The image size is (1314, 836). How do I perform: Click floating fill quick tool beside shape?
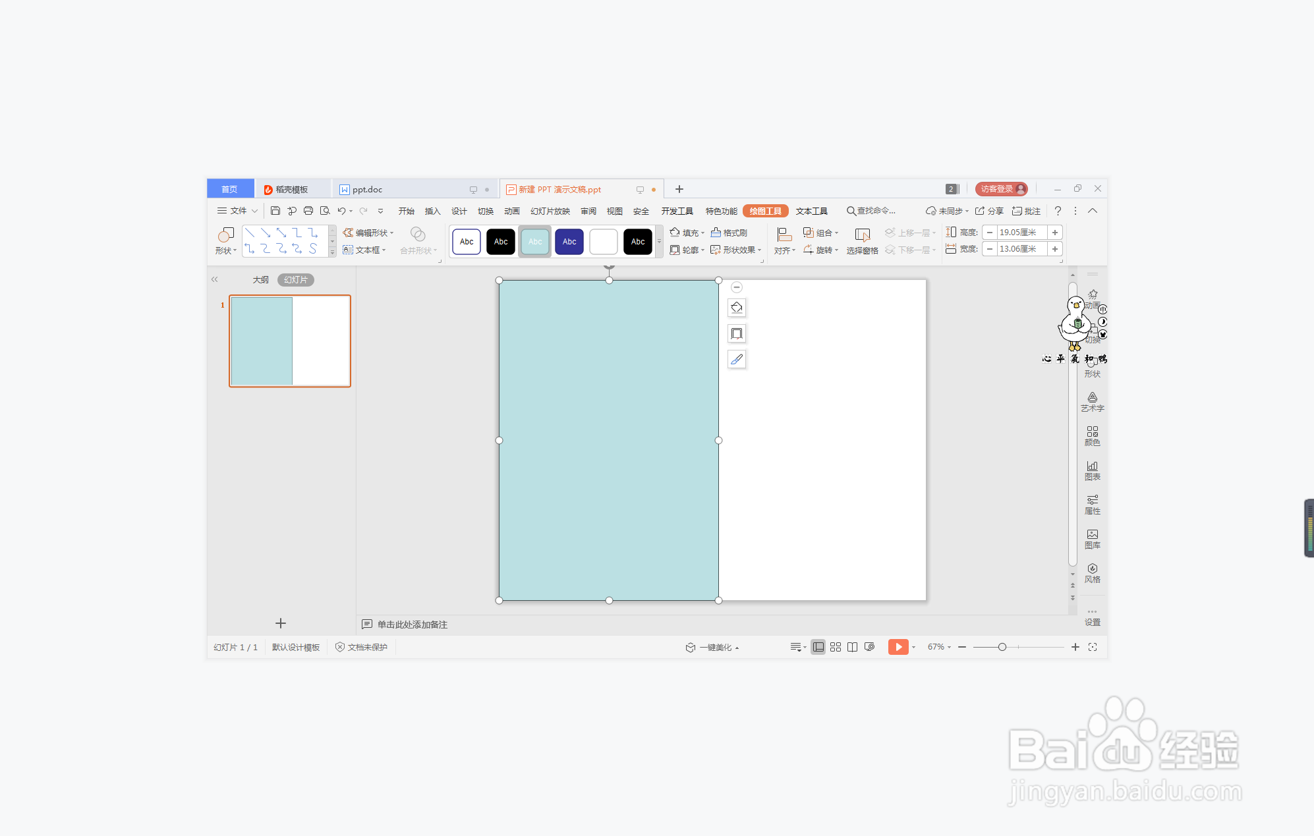[737, 308]
